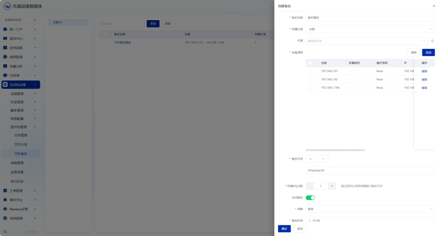Click the 查询 search button
438x236 pixels.
tap(153, 24)
